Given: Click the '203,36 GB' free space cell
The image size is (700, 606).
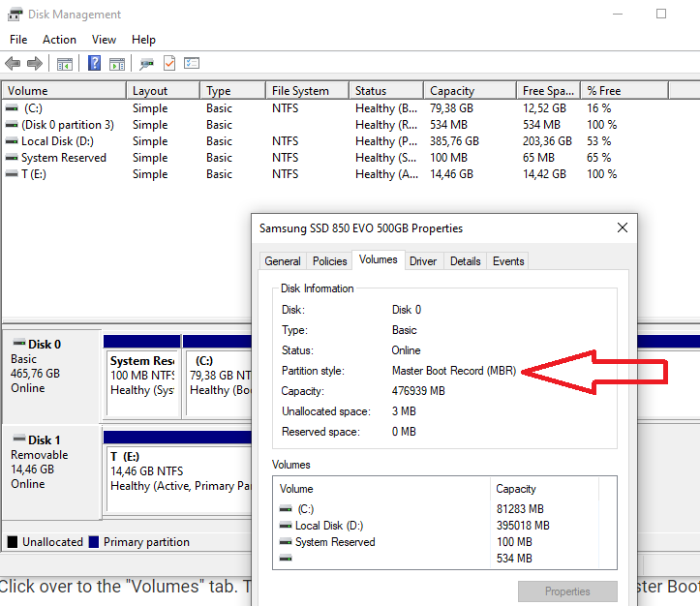Looking at the screenshot, I should click(547, 141).
